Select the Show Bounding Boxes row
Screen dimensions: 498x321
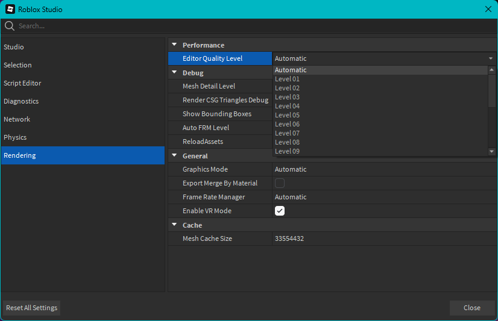click(220, 114)
